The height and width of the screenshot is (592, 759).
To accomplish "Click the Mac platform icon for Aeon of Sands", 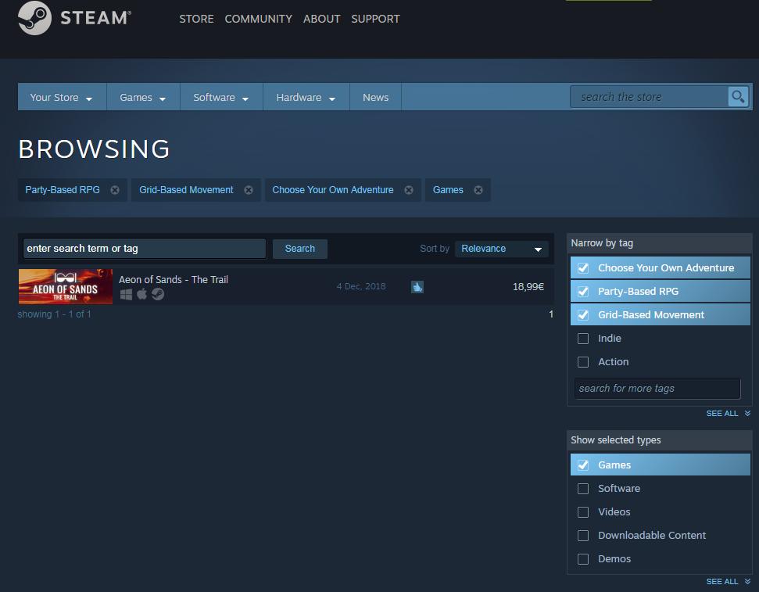I will coord(141,294).
